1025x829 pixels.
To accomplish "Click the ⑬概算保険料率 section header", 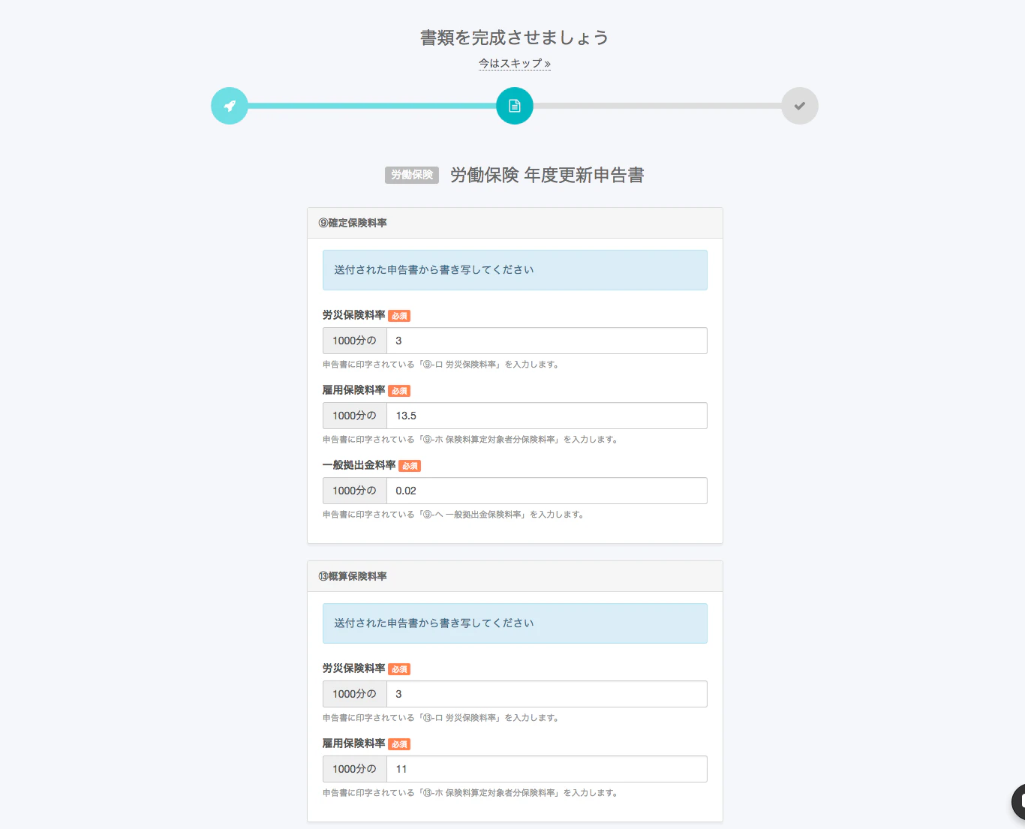I will 515,576.
